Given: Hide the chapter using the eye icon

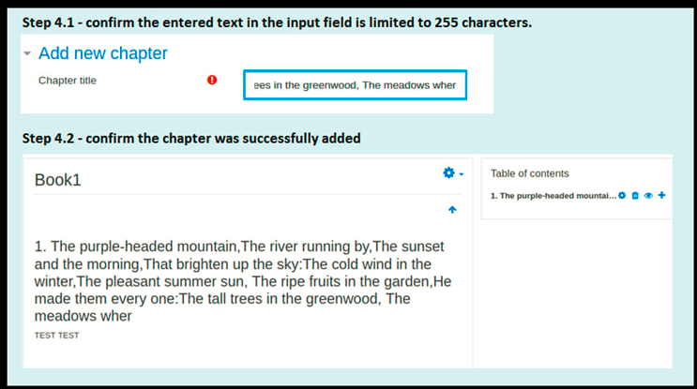Looking at the screenshot, I should click(648, 195).
